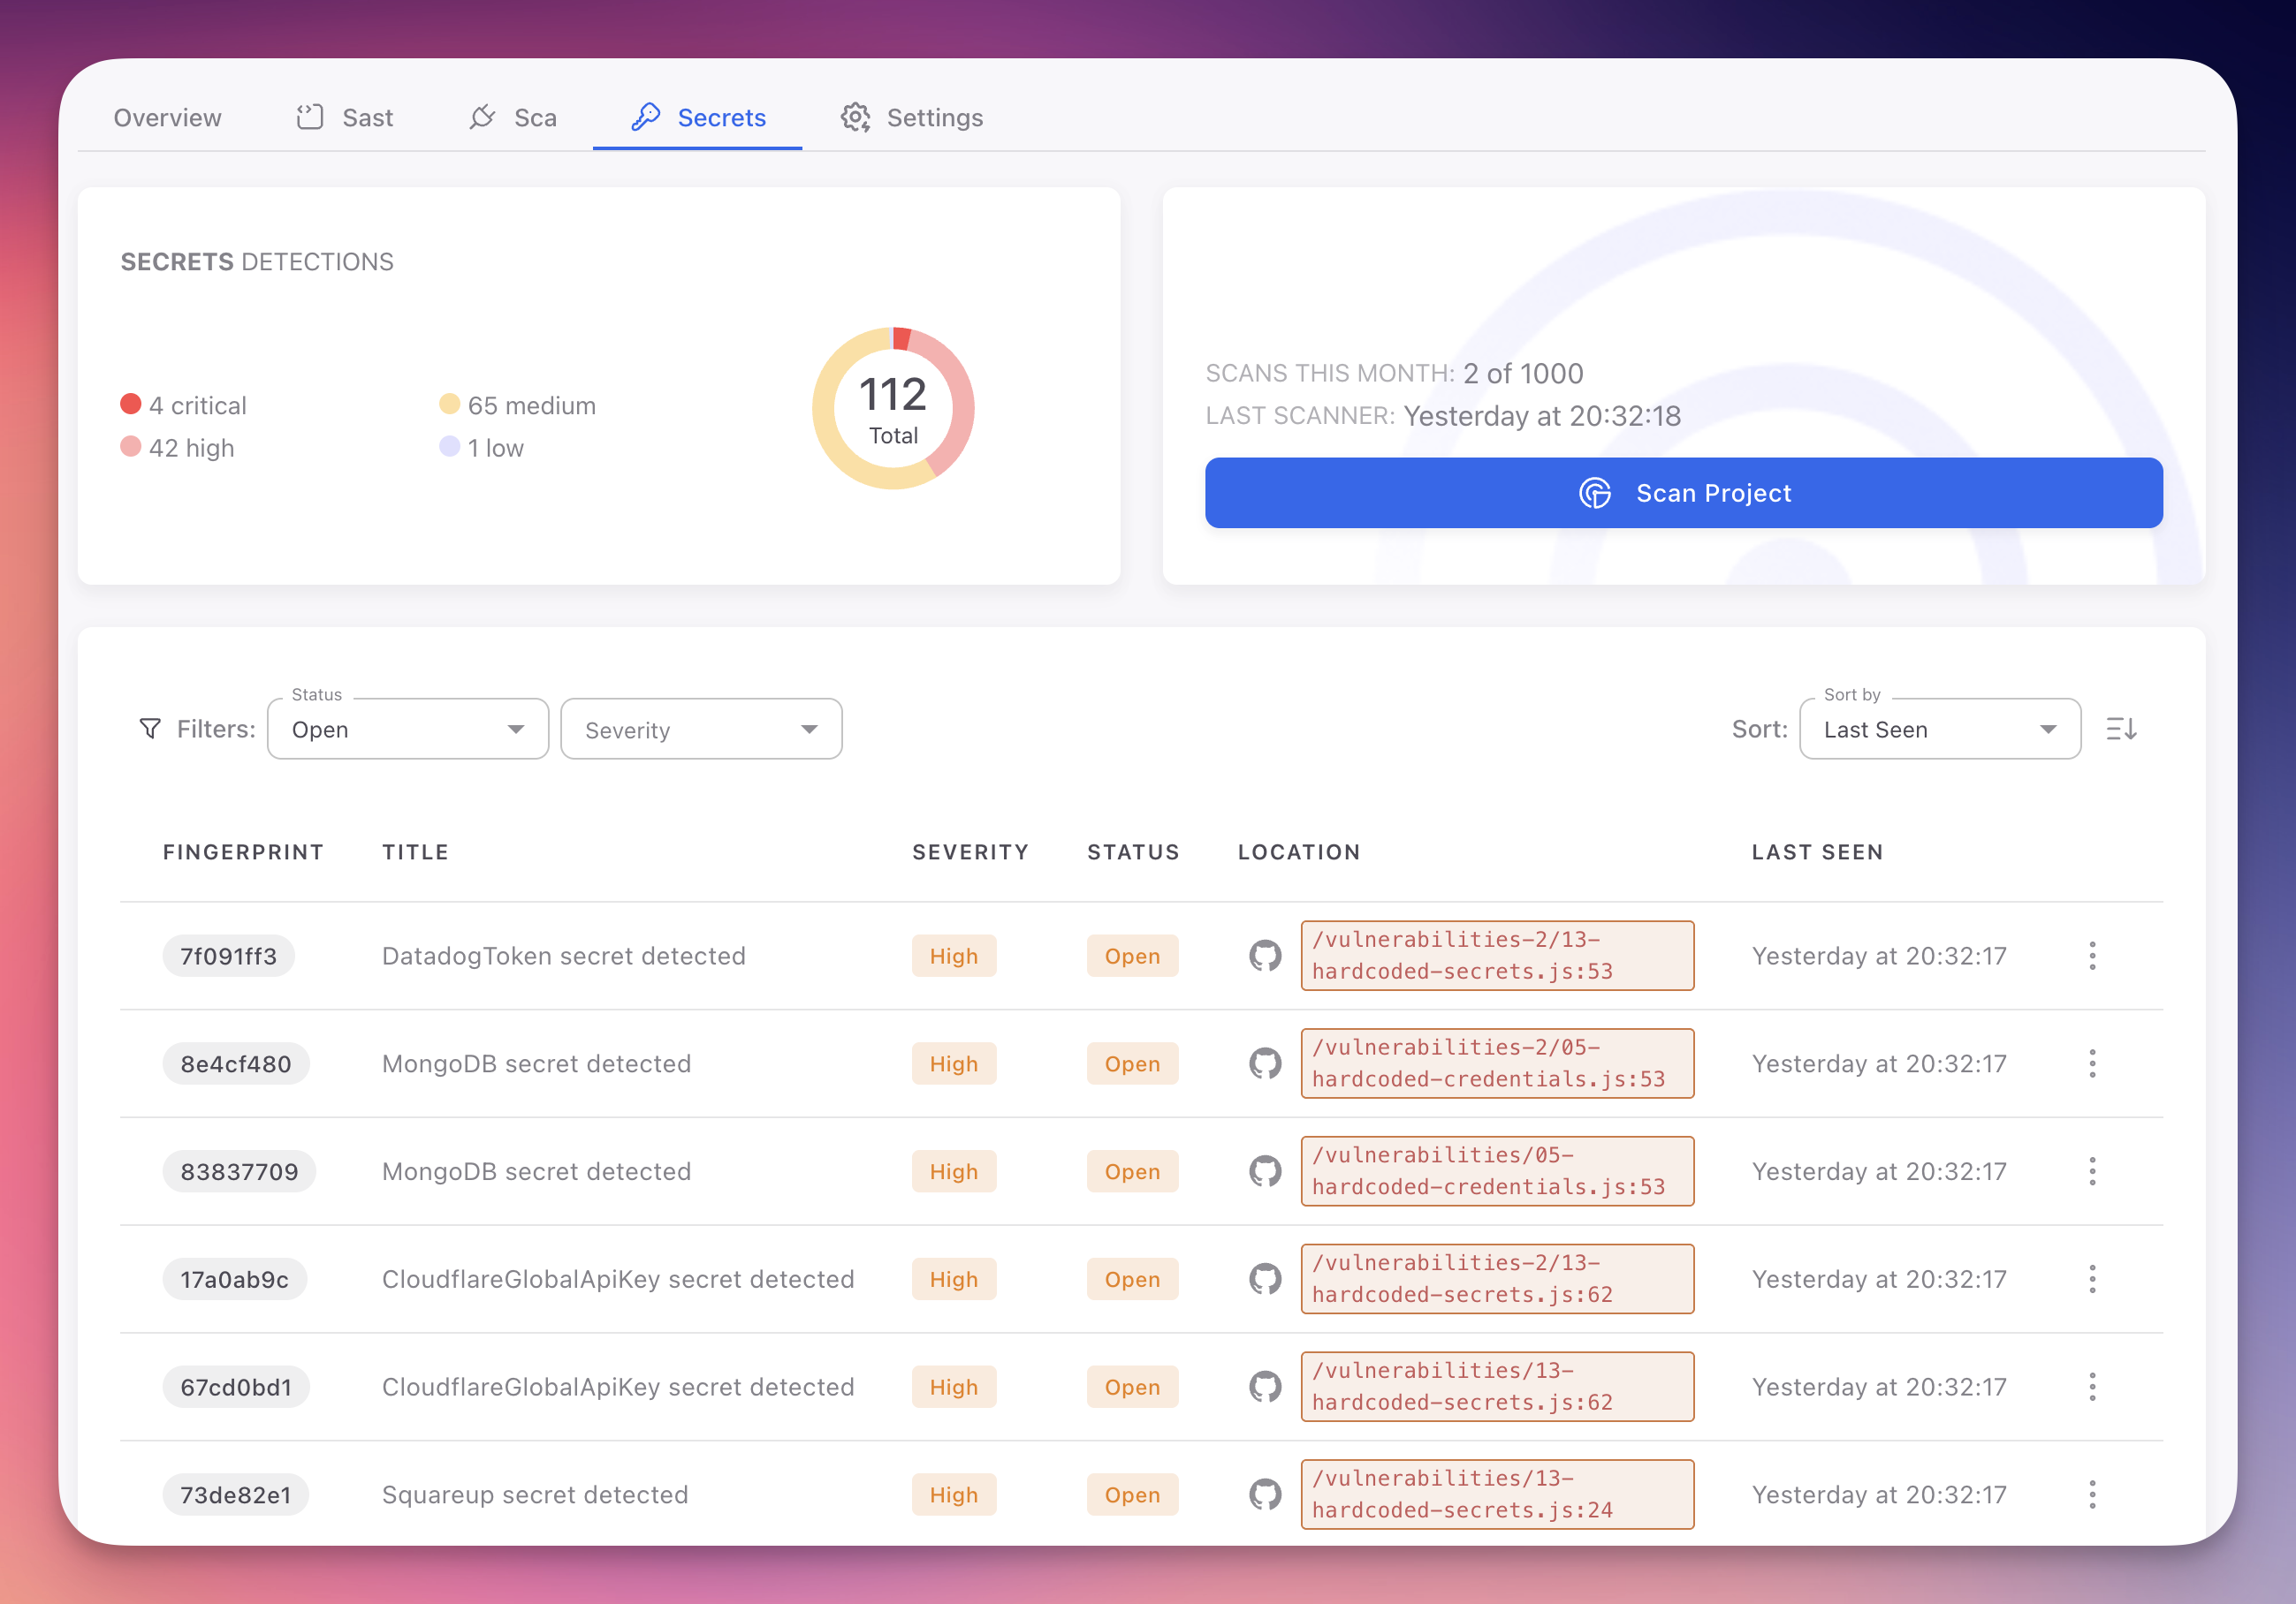
Task: Click the Settings gear icon
Action: click(855, 117)
